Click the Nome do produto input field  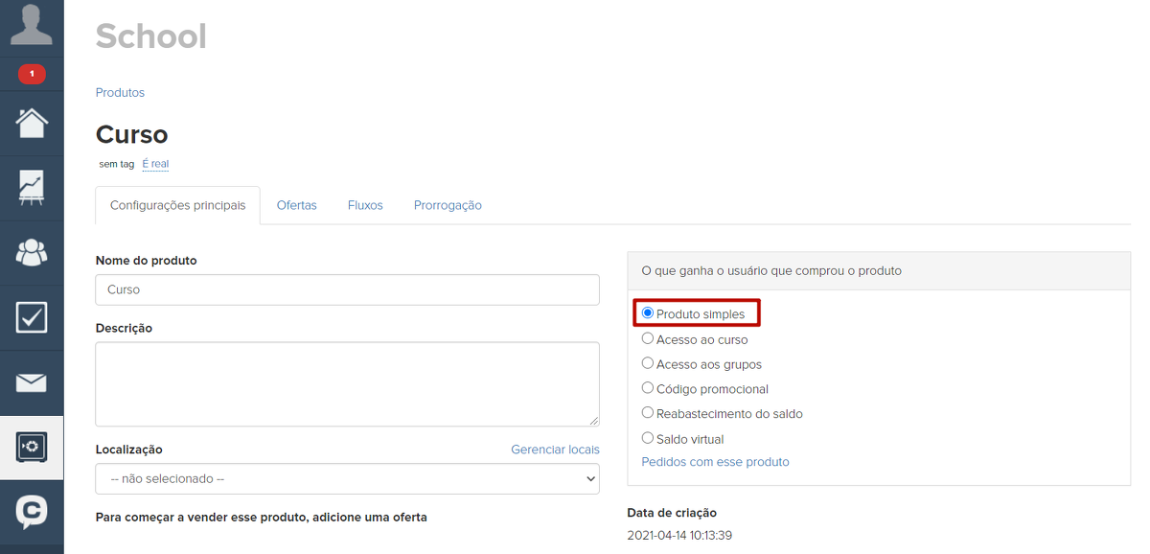347,289
